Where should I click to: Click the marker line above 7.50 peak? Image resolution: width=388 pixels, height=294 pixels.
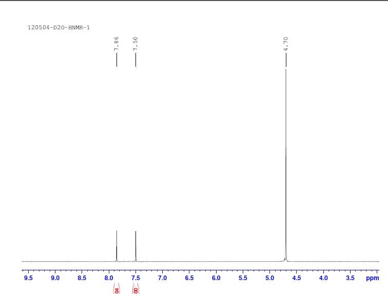tap(135, 60)
